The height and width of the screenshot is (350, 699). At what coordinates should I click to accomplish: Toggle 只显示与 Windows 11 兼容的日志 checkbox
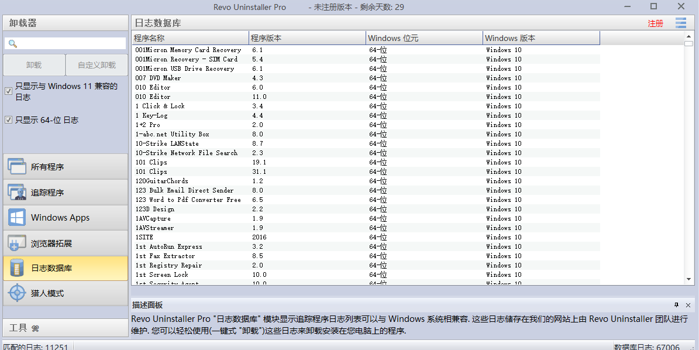click(8, 91)
